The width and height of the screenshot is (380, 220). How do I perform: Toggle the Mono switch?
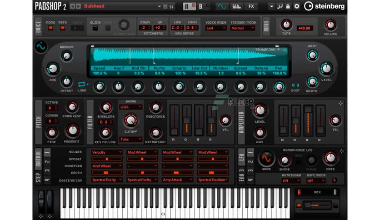coord(50,28)
